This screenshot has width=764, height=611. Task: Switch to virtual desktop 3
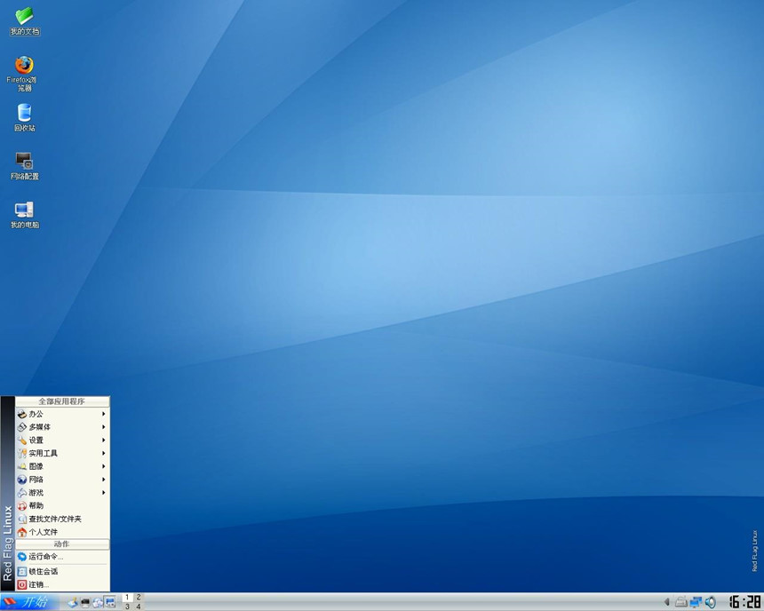[127, 607]
